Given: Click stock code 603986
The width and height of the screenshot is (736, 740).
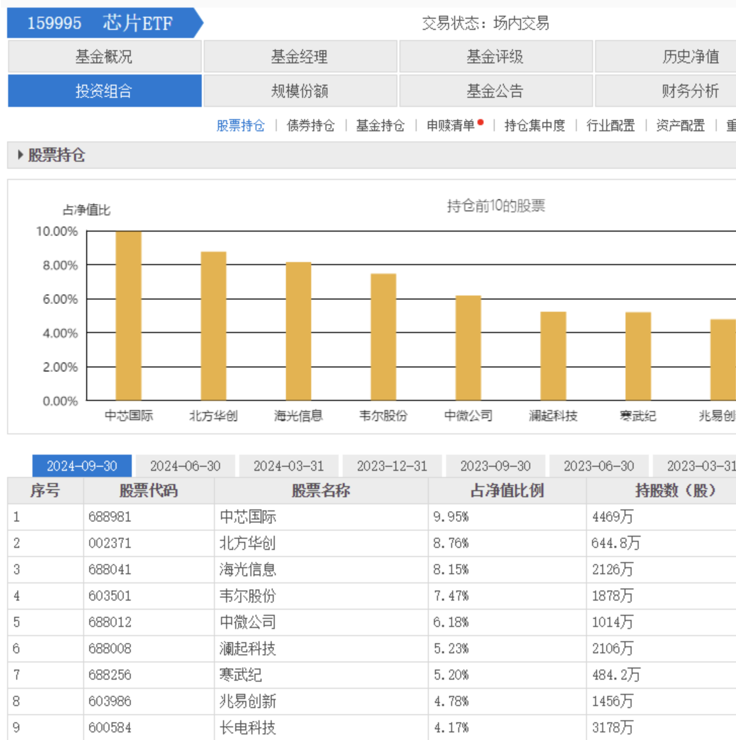Looking at the screenshot, I should click(110, 701).
